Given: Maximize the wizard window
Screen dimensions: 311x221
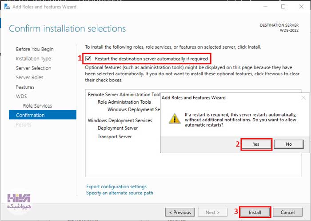Looking at the screenshot, I should click(283, 7).
